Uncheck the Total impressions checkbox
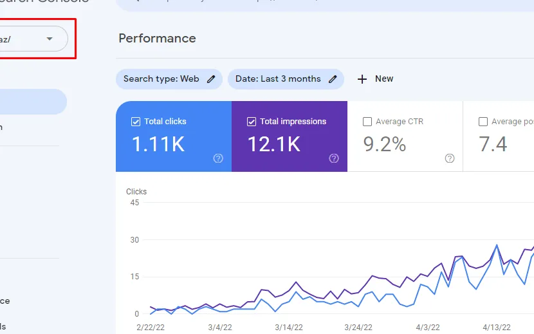 point(252,122)
